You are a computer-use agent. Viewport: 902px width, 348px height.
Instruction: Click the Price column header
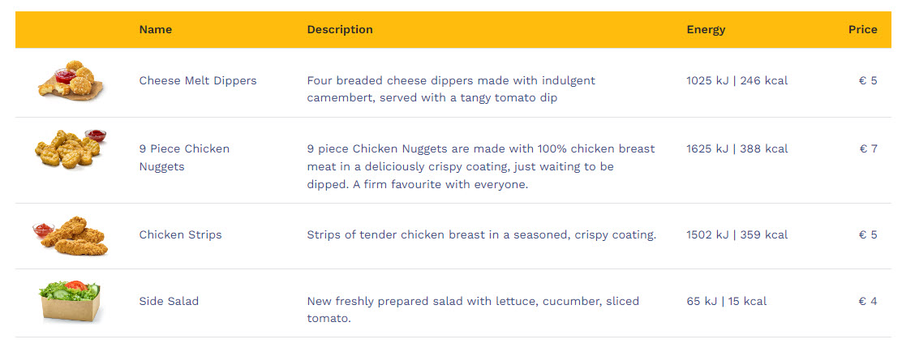pos(862,29)
